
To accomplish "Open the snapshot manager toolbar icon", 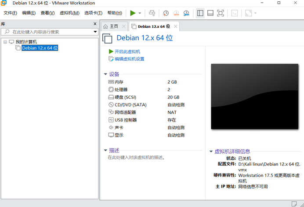I will pos(186,13).
